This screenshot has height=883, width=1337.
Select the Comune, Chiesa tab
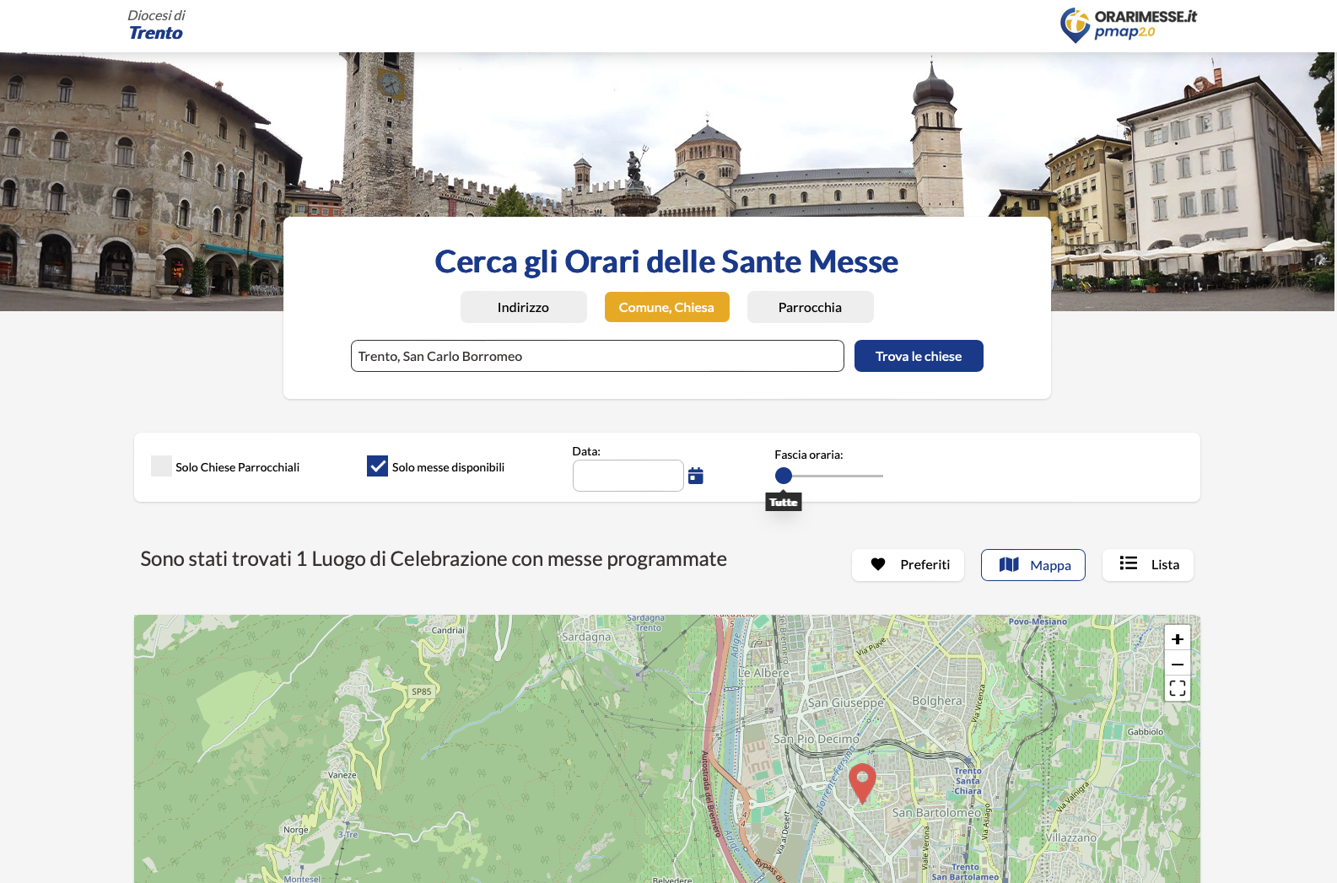click(x=666, y=307)
